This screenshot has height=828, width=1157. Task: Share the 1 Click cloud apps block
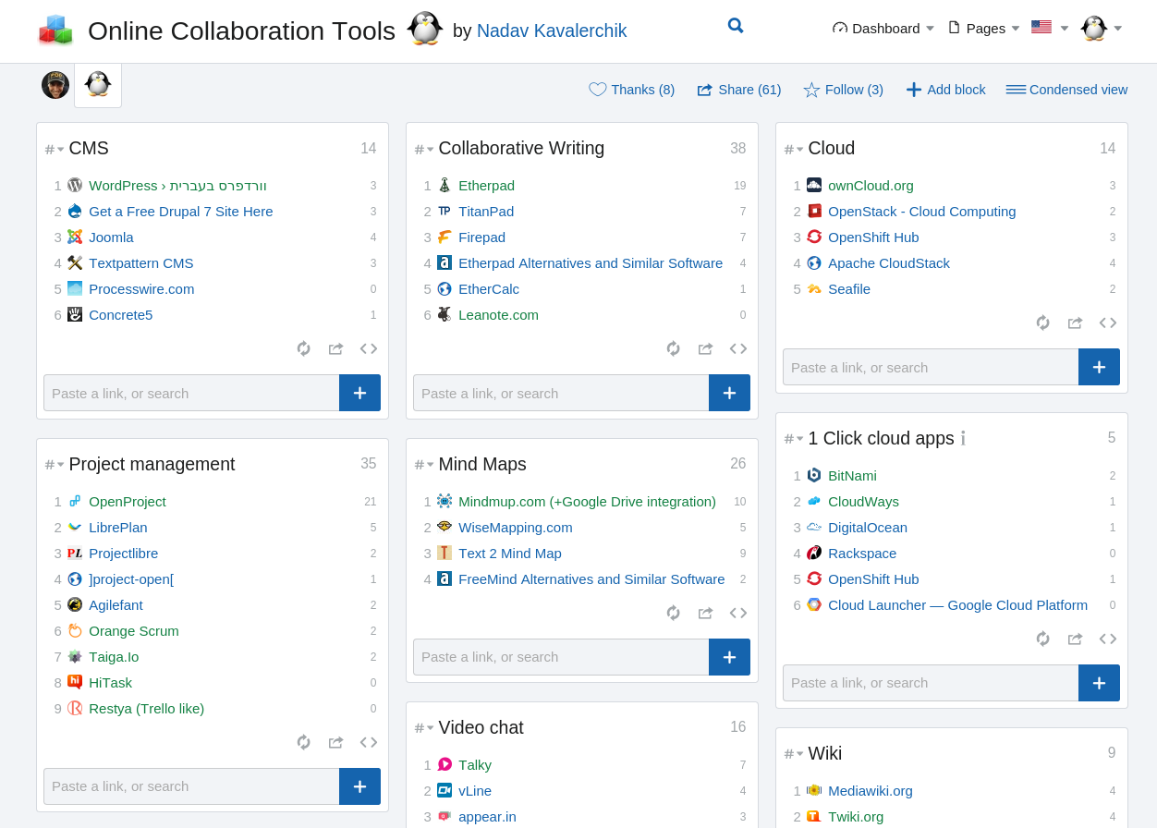tap(1076, 639)
